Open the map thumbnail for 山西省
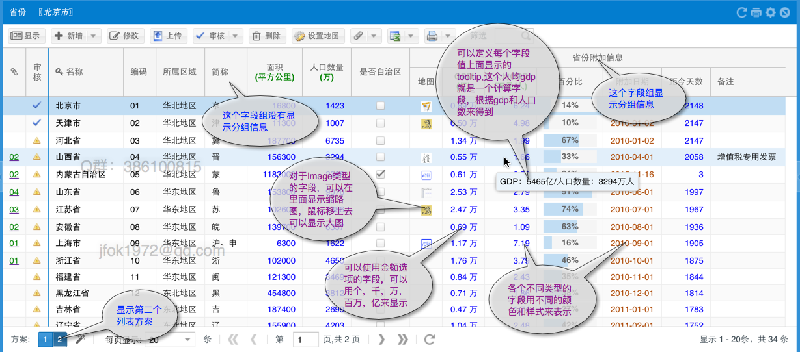Viewport: 800px width, 352px height. 427,157
